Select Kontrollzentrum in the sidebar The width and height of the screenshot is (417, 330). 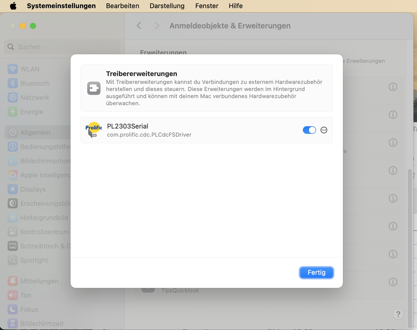[38, 232]
